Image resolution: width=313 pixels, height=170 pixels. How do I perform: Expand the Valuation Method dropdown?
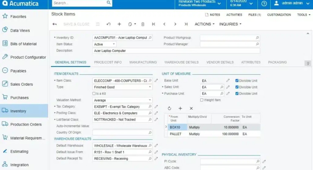[x=122, y=100]
